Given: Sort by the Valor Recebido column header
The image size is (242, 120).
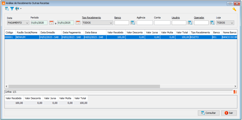Looking at the screenshot, I should tap(116, 33).
